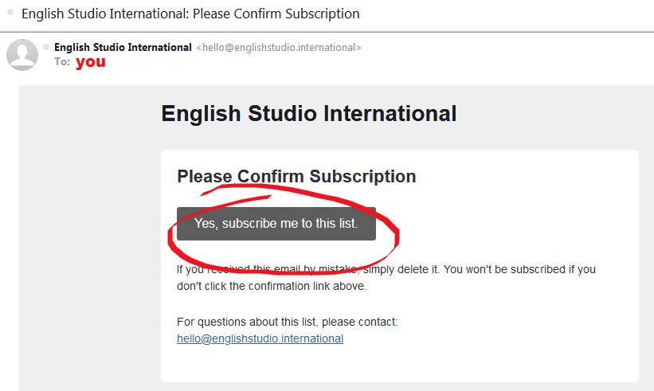Click the presence dot beside sender name
Image resolution: width=654 pixels, height=391 pixels.
[x=46, y=47]
